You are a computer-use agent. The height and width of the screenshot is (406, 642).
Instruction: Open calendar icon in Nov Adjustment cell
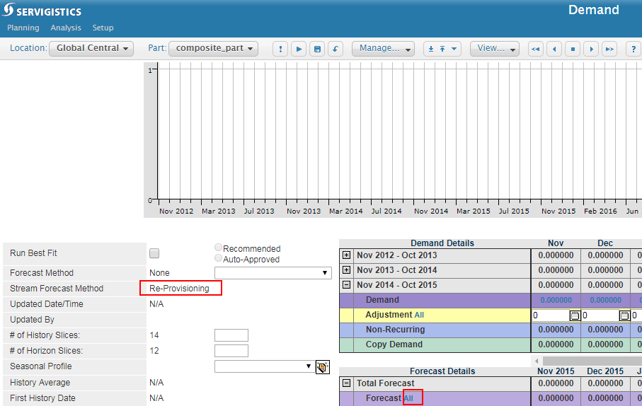click(575, 315)
